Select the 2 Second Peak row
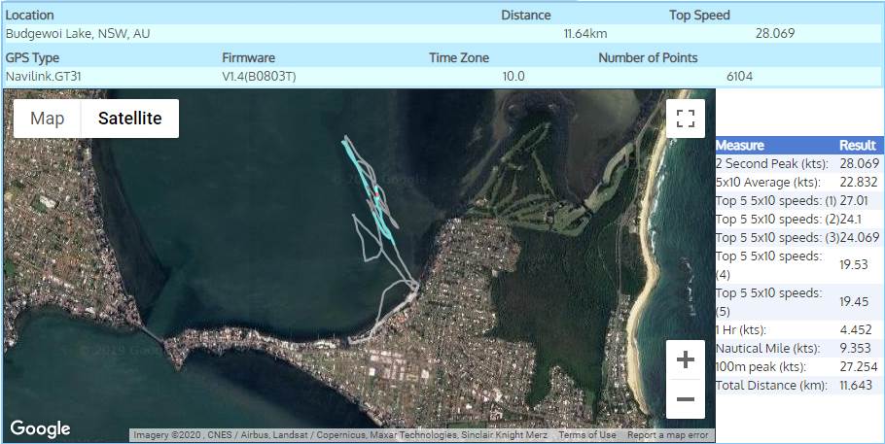 click(x=797, y=163)
